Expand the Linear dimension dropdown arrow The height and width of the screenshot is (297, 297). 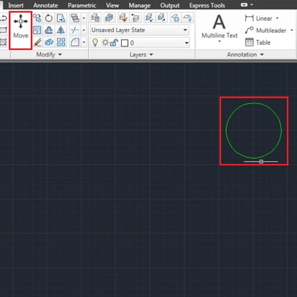(277, 18)
